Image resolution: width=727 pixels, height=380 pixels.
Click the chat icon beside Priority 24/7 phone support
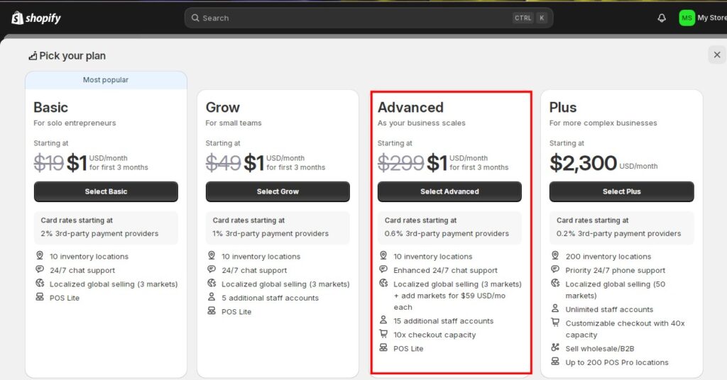555,269
